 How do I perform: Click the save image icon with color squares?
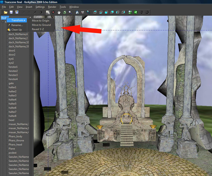click(17, 12)
